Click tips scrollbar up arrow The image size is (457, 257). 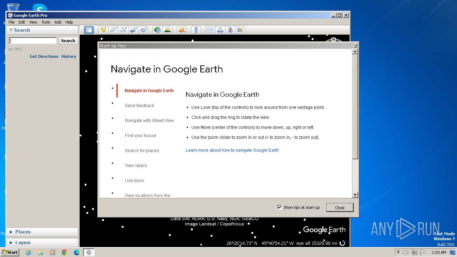click(355, 51)
